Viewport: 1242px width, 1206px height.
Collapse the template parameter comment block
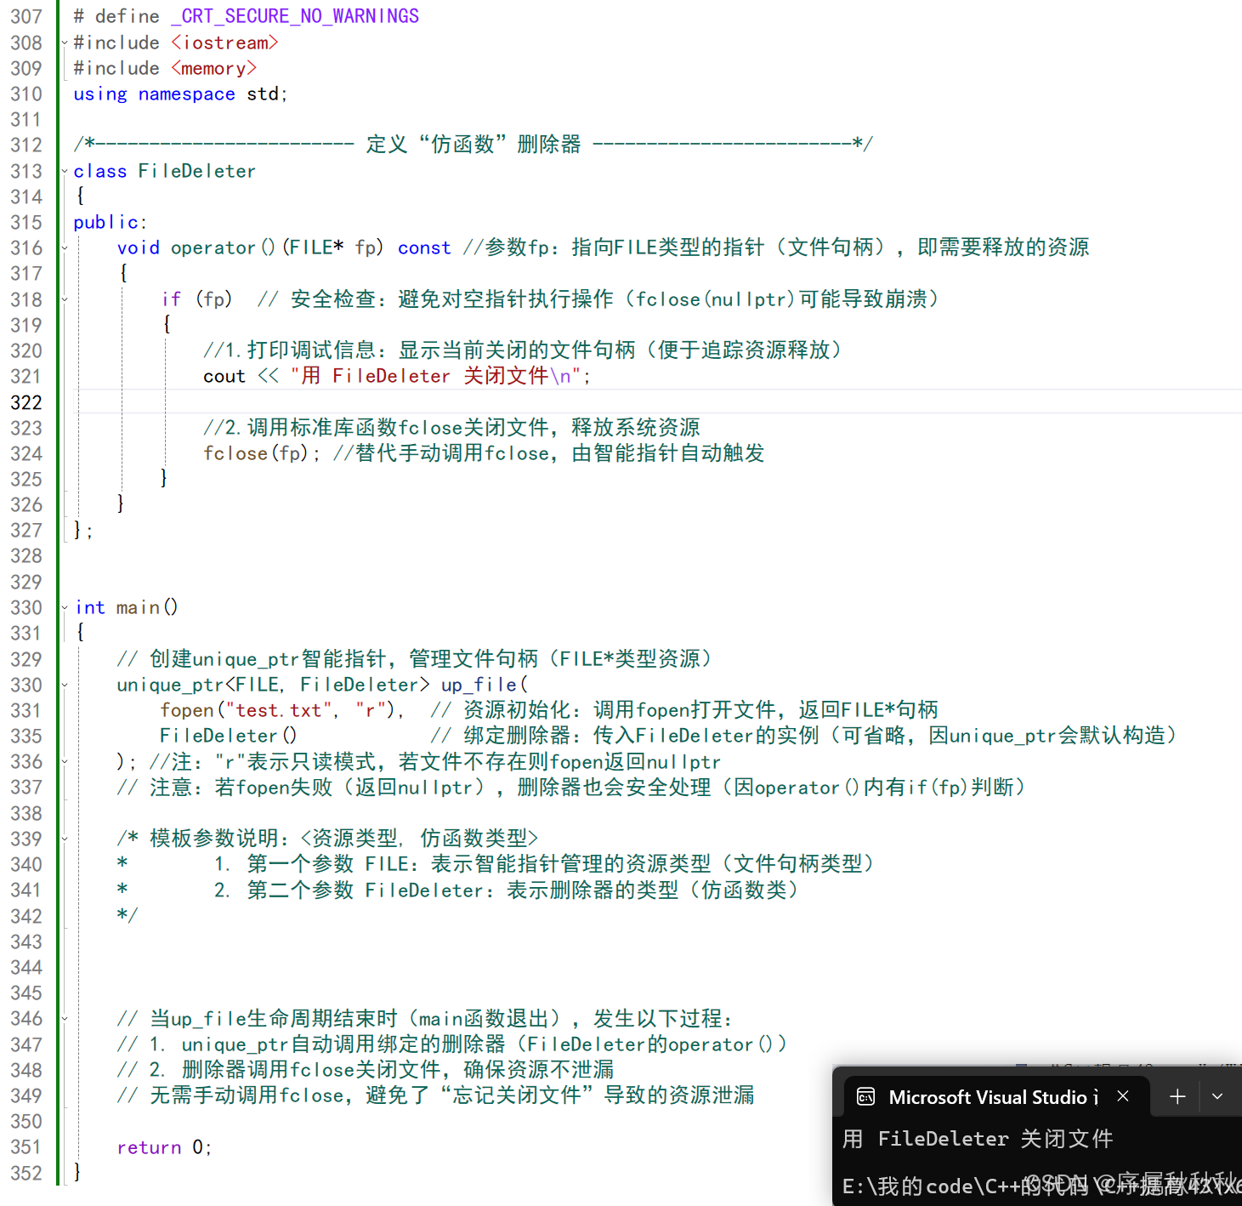click(65, 839)
